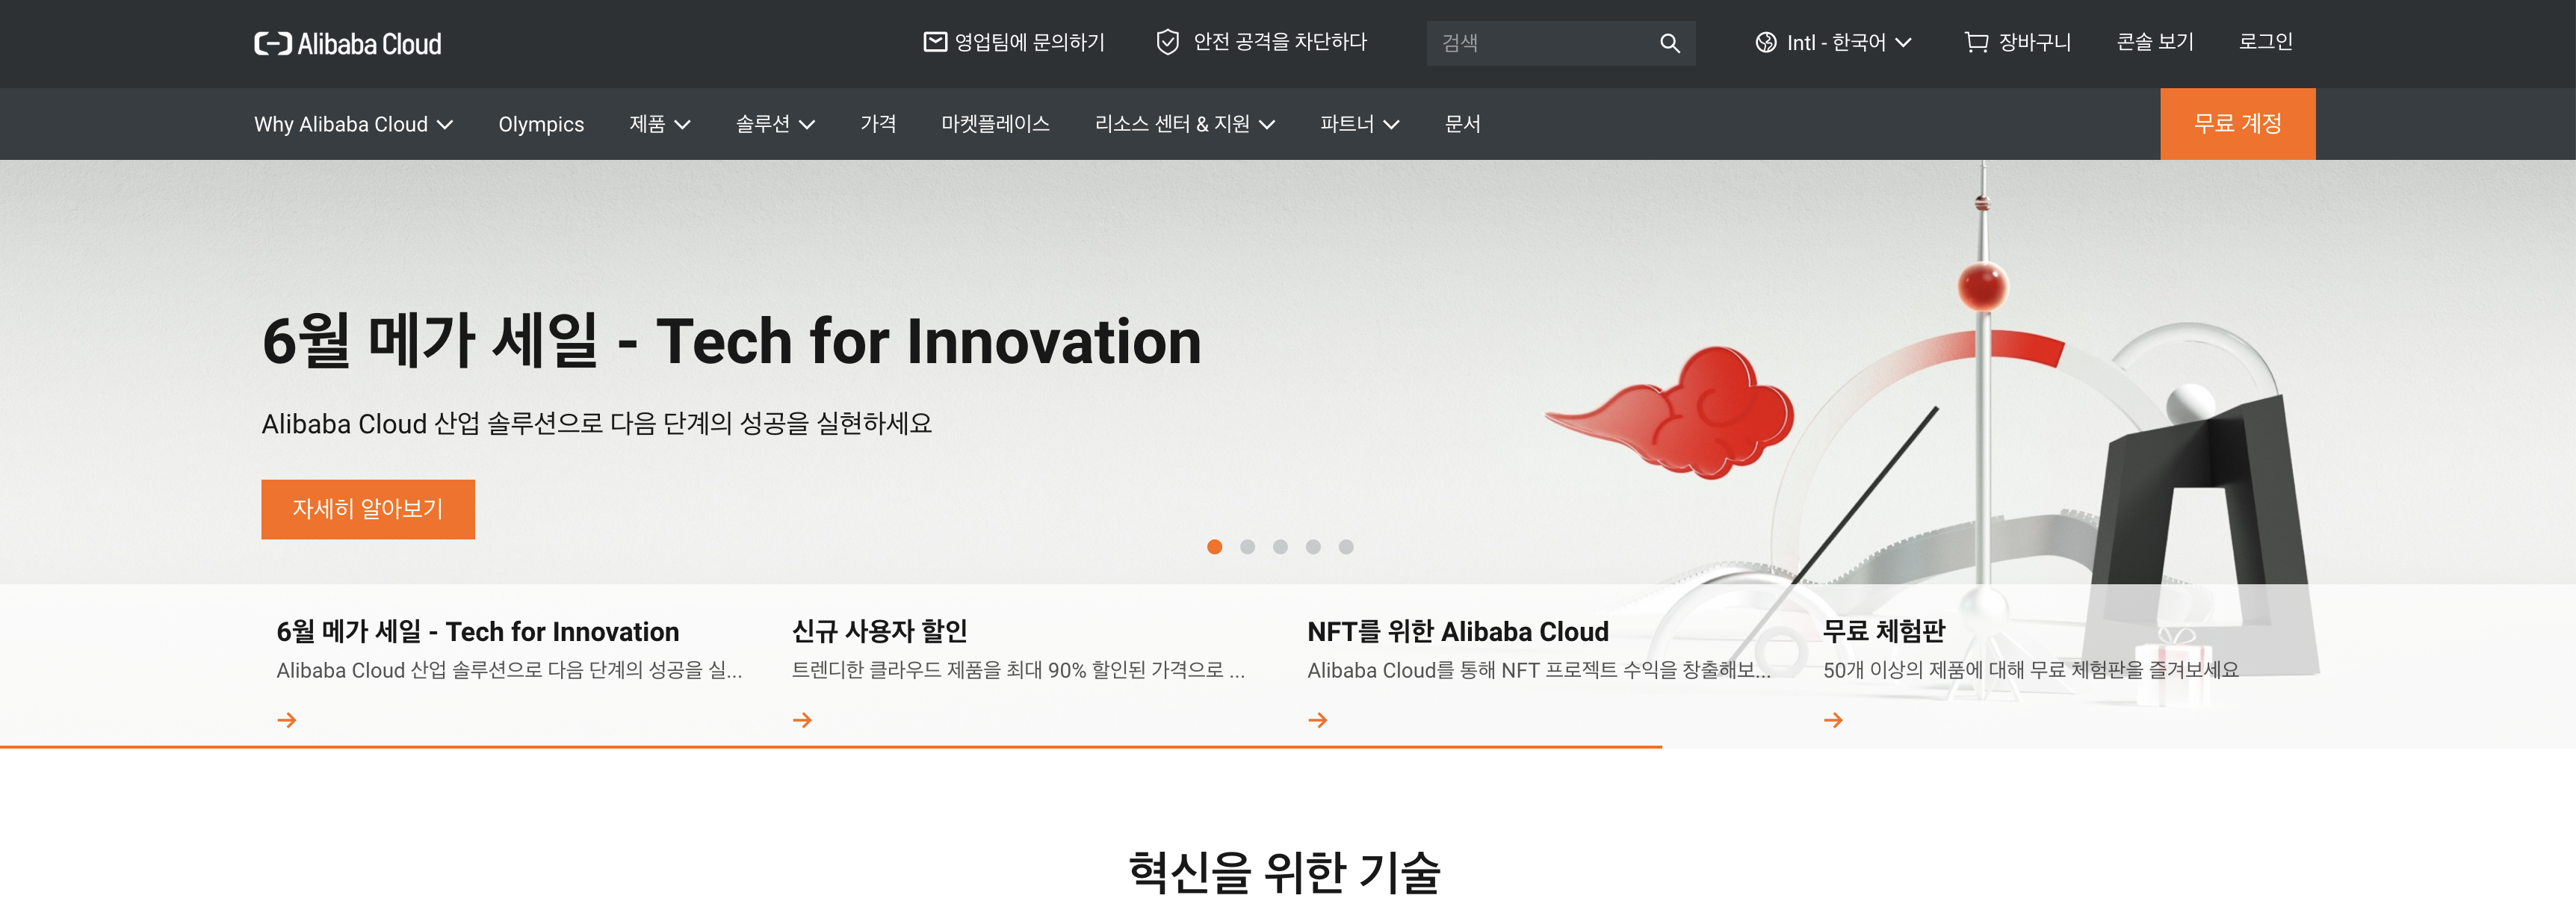Open the Olympics menu item
This screenshot has height=907, width=2576.
tap(541, 124)
